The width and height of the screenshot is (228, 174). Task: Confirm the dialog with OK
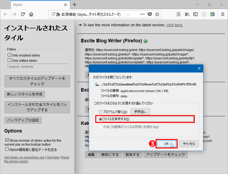point(167,144)
